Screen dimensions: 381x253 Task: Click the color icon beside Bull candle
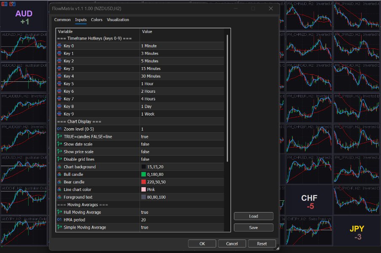[59, 174]
